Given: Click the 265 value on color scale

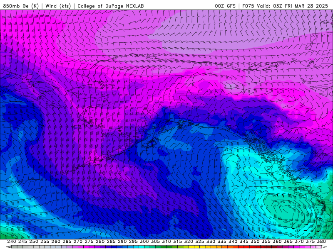Looking at the screenshot, I should 67,242.
